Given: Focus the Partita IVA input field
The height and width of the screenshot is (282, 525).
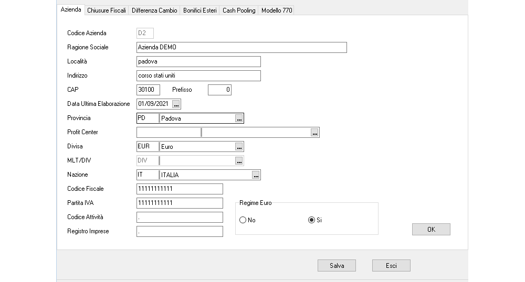Looking at the screenshot, I should click(179, 203).
